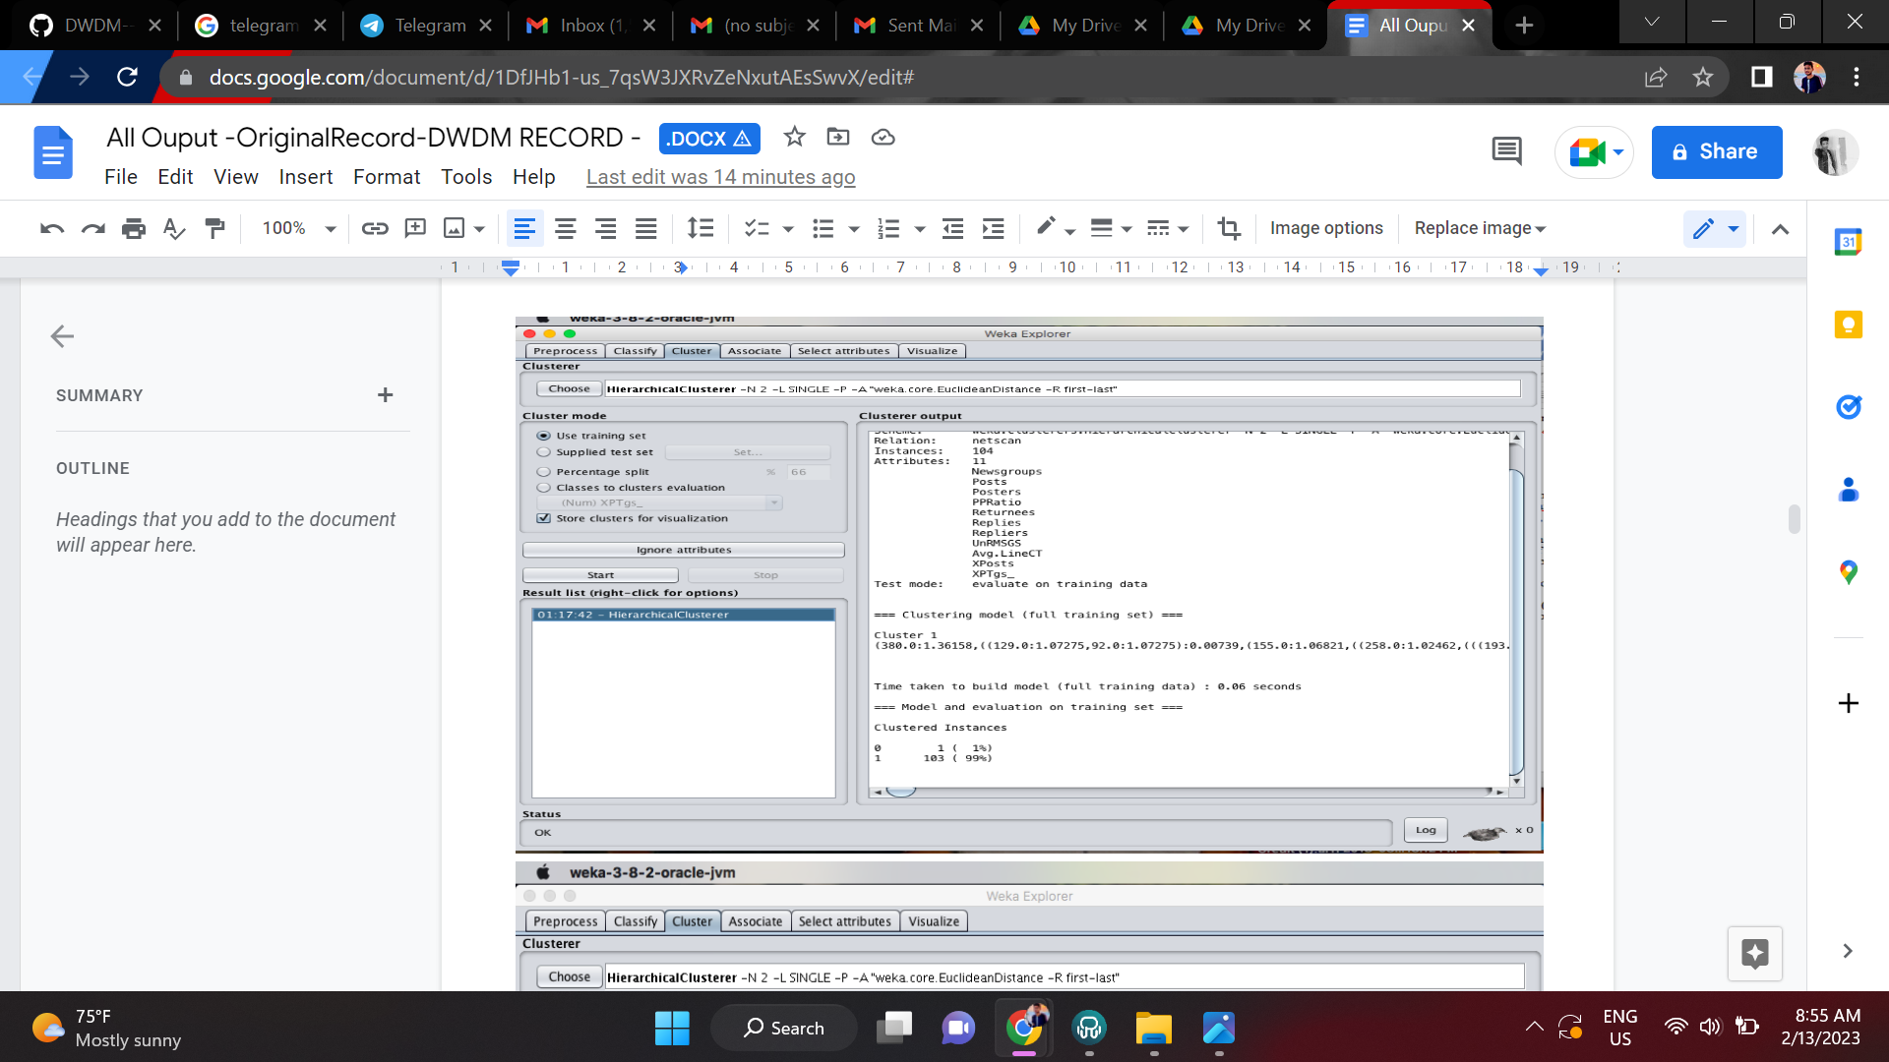Star this document
Viewport: 1889px width, 1062px height.
(x=795, y=138)
